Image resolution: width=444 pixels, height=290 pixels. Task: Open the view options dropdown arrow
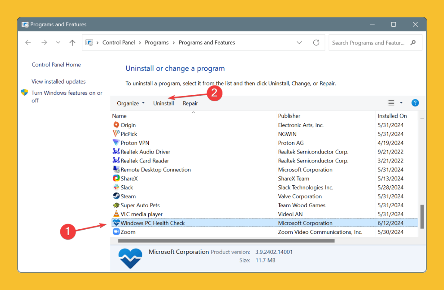point(401,103)
